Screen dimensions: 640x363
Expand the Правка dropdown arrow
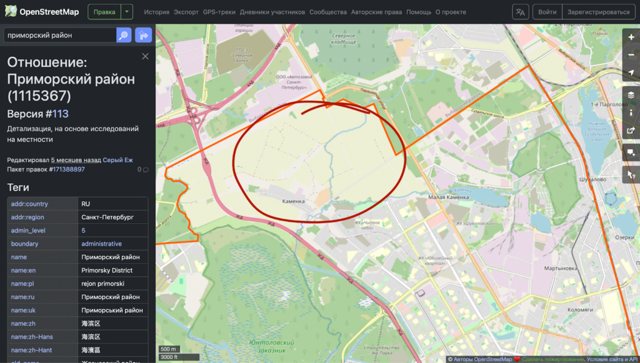click(127, 12)
